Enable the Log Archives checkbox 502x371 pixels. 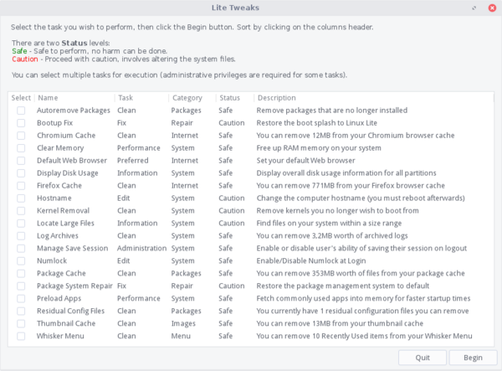point(21,236)
